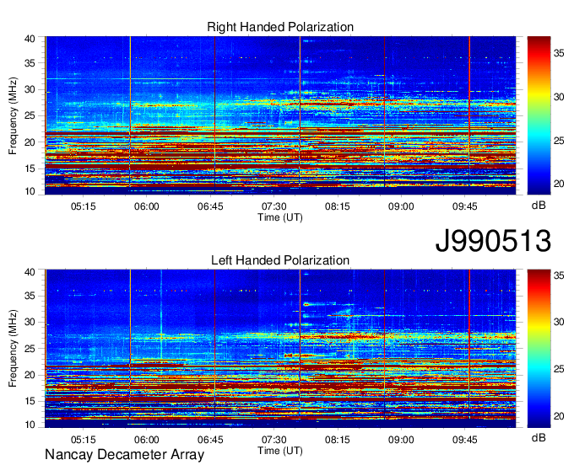Click the 30 MHz frequency tick on top plot
Screen dimensions: 574x465
[x=30, y=89]
